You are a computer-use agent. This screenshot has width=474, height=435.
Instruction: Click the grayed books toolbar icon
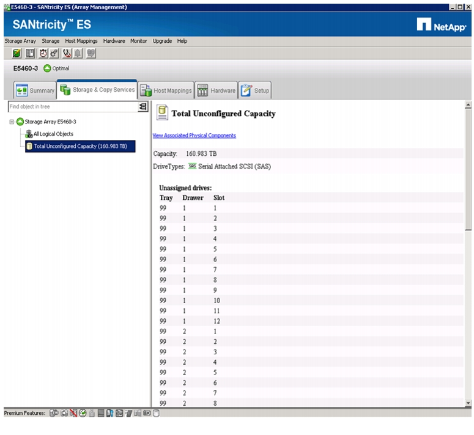tap(91, 53)
